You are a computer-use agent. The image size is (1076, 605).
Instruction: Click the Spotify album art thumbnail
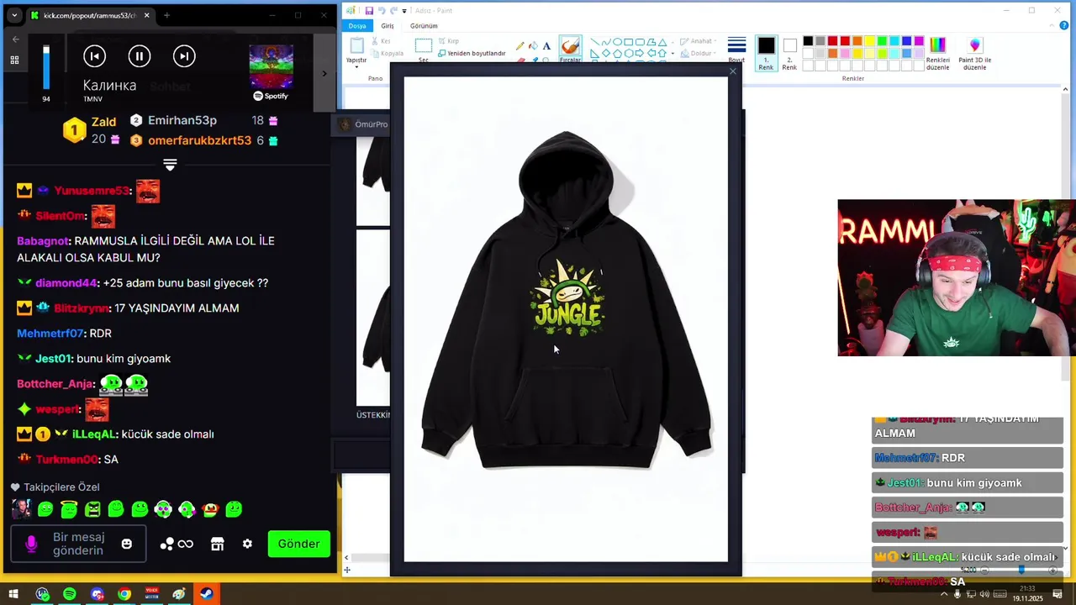pos(271,66)
